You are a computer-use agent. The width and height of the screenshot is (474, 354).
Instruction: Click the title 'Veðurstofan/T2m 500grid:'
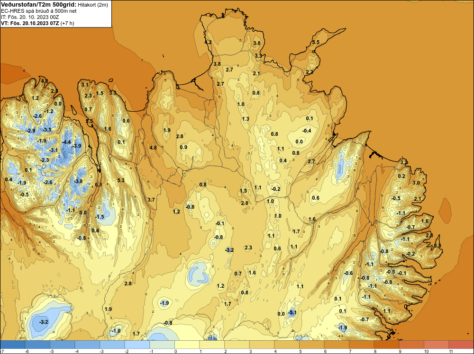click(x=38, y=4)
